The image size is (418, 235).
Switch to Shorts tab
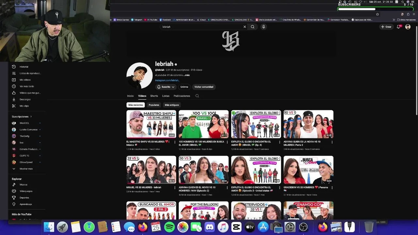[x=154, y=96]
